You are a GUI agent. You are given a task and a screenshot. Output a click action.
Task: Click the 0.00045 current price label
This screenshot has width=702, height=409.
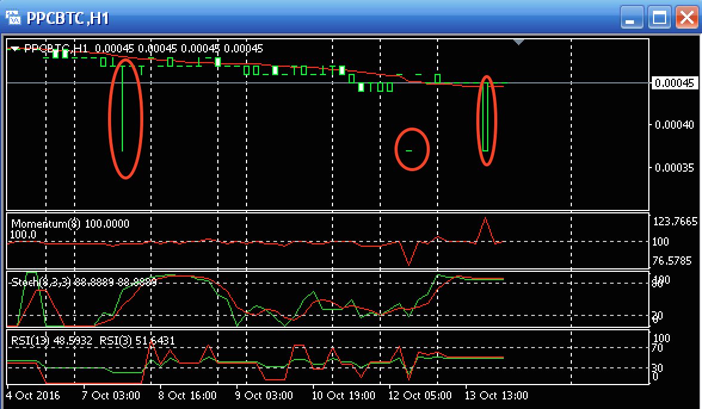pos(675,83)
